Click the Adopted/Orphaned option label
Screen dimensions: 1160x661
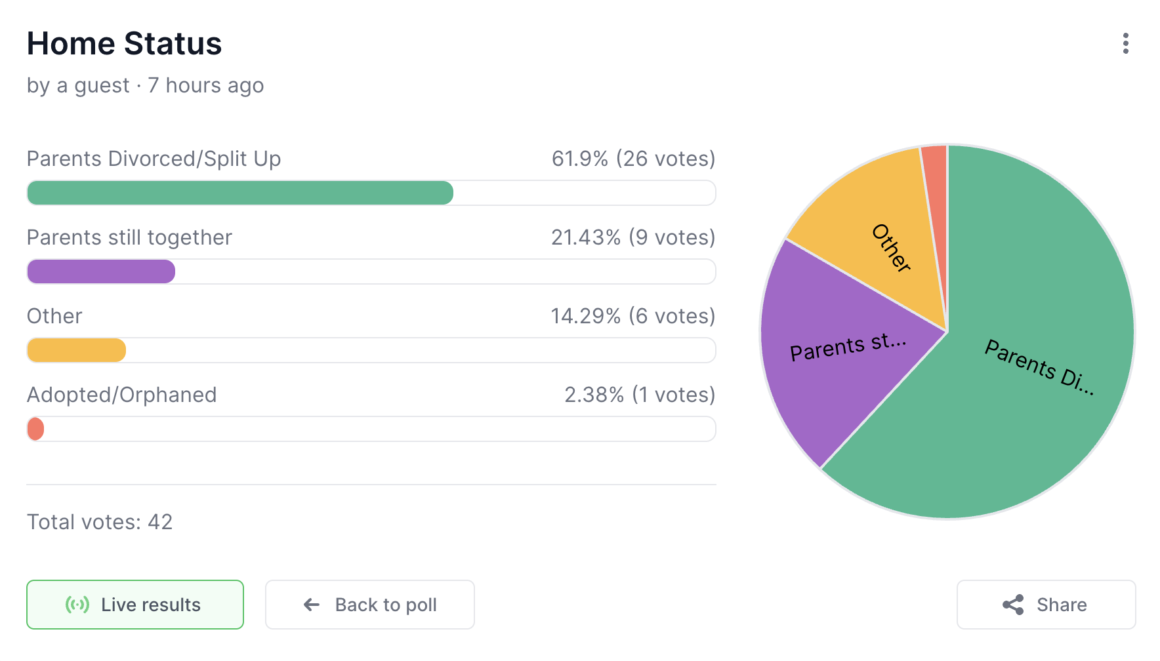point(121,395)
